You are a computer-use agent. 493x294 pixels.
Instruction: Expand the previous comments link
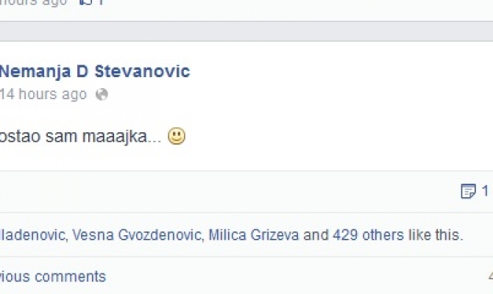53,276
